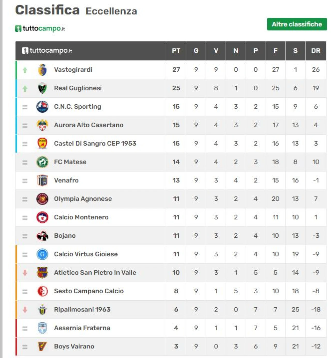This screenshot has width=331, height=358.
Task: Select the Boys Vairano V crest
Action: click(42, 346)
